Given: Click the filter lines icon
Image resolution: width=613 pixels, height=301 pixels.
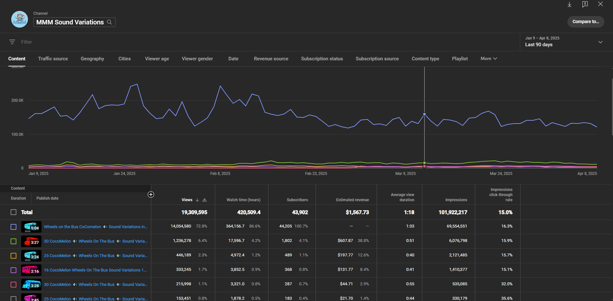Looking at the screenshot, I should coord(12,42).
